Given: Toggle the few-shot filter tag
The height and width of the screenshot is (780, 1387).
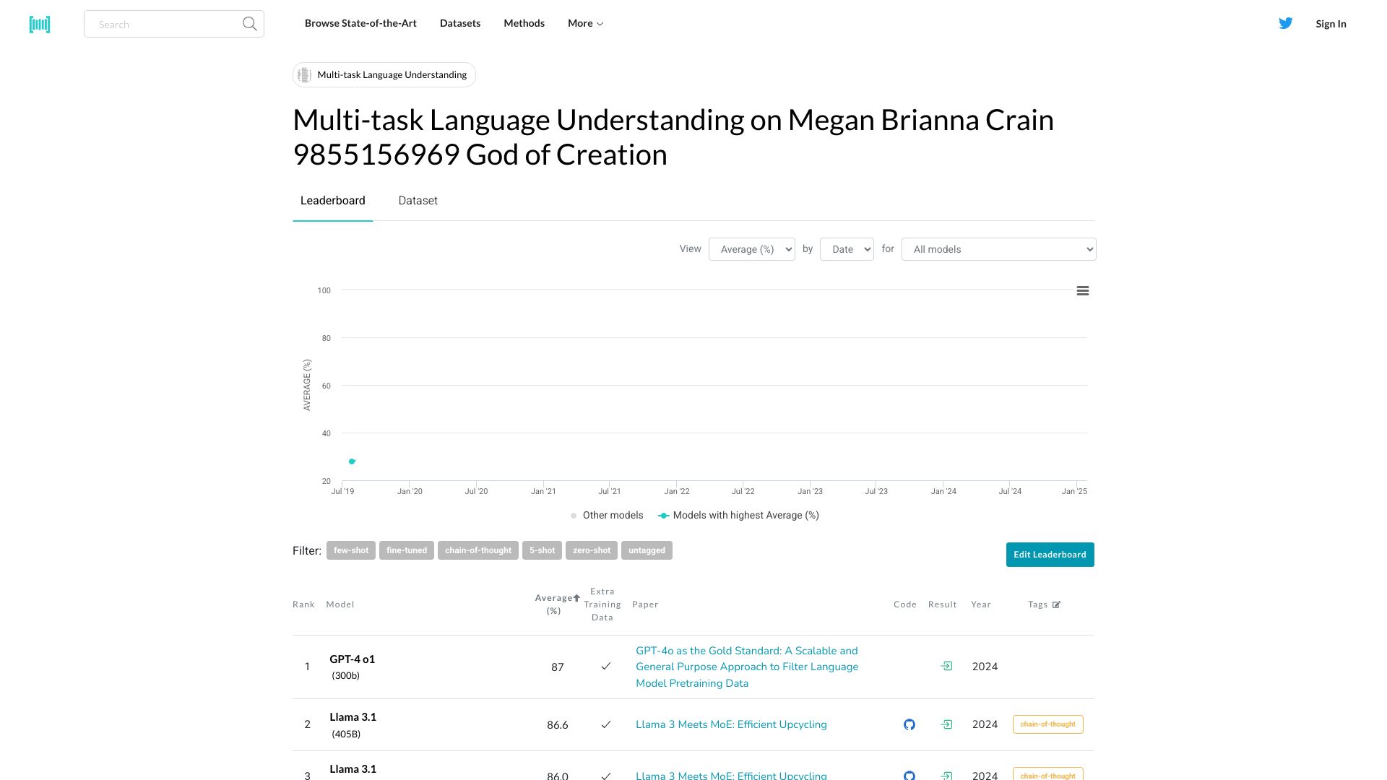Looking at the screenshot, I should 350,550.
